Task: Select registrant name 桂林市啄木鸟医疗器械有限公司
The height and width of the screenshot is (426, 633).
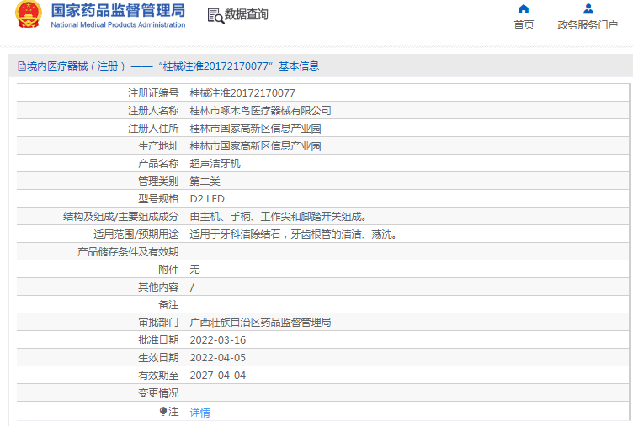Action: click(x=260, y=110)
